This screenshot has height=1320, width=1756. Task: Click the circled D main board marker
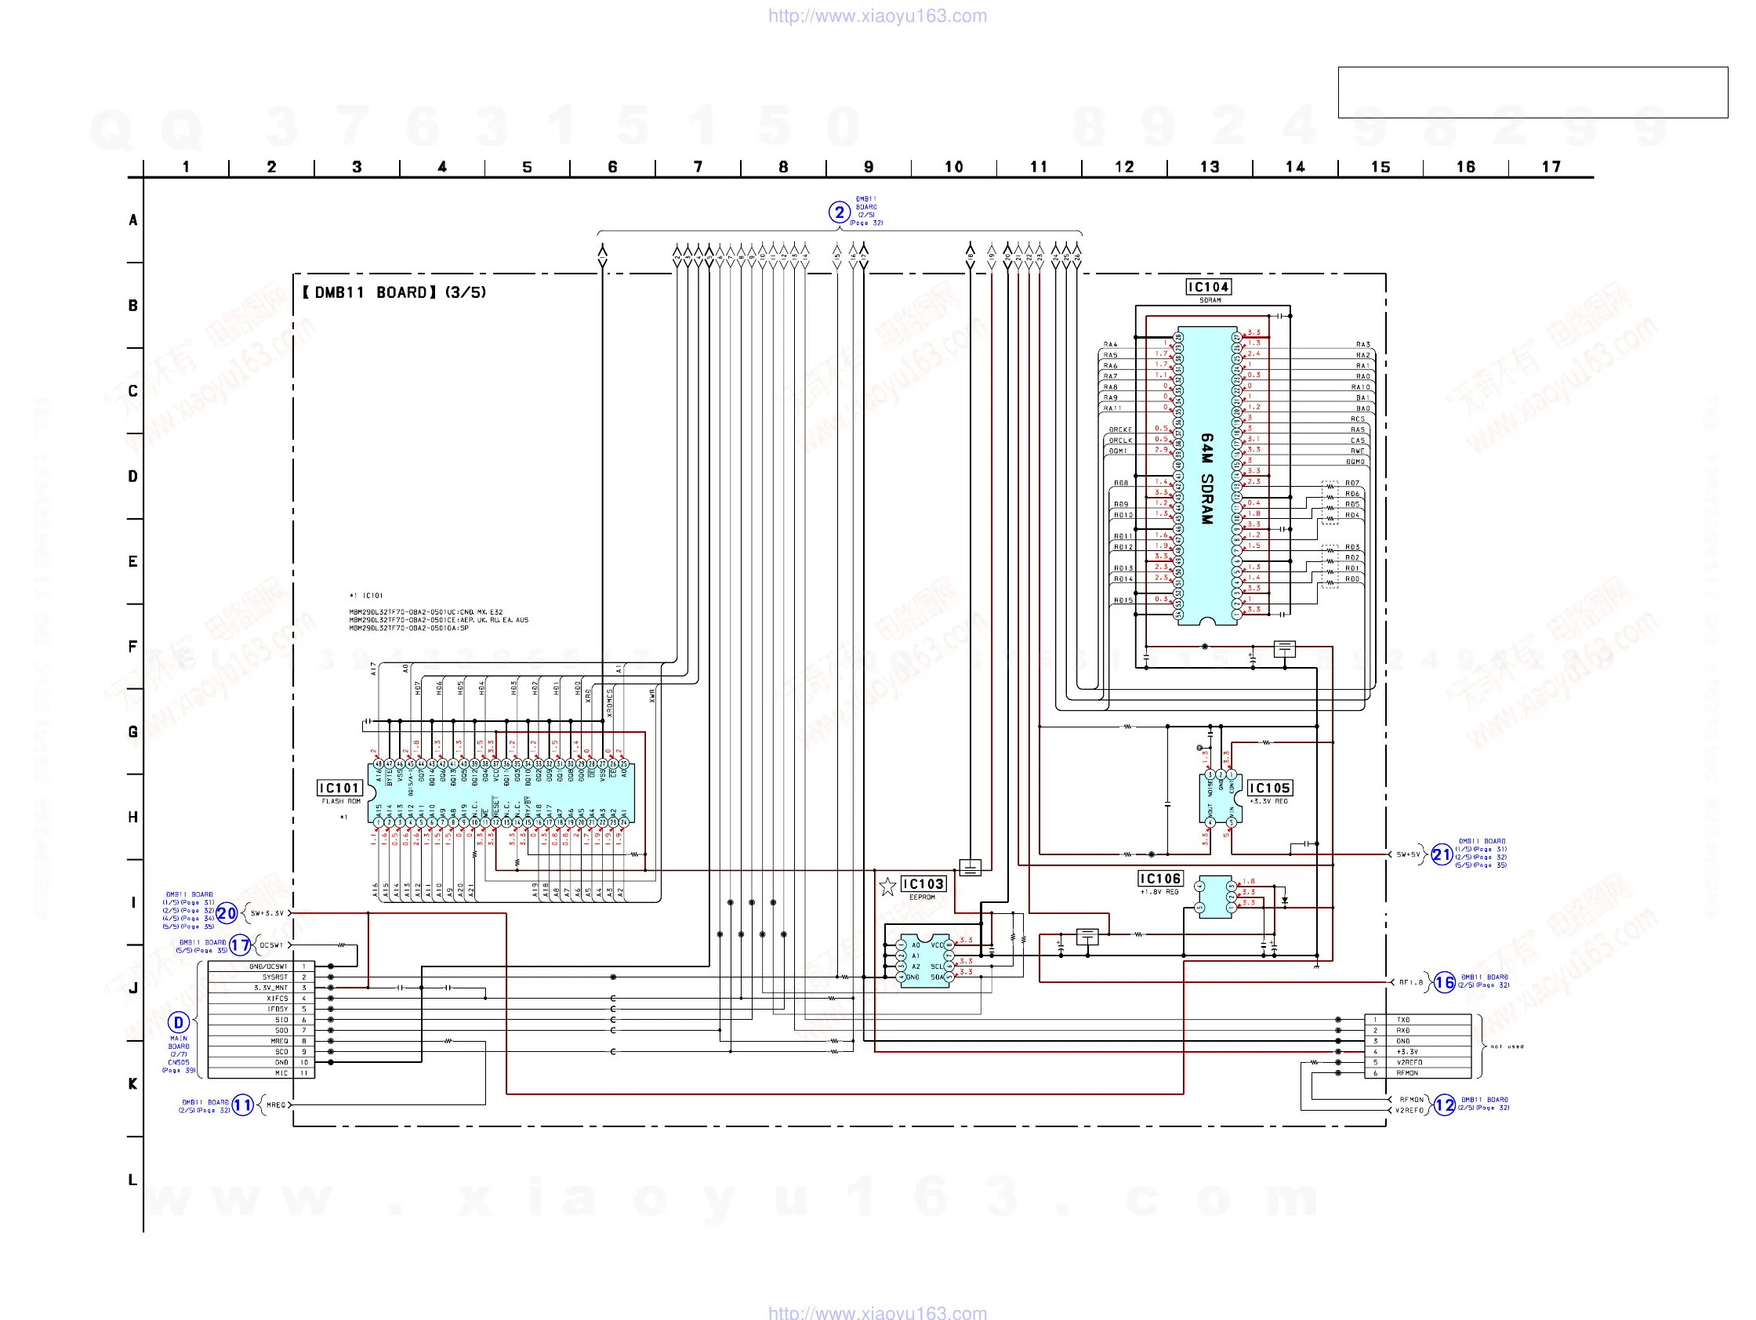(x=179, y=1022)
